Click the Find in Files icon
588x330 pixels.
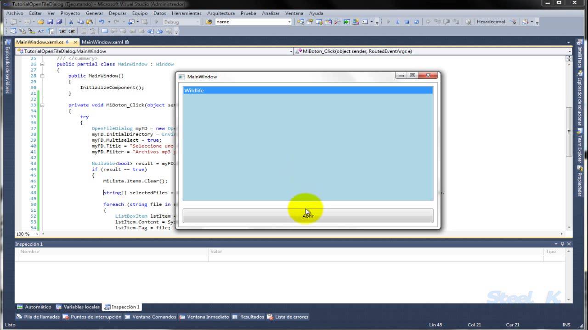coord(209,22)
